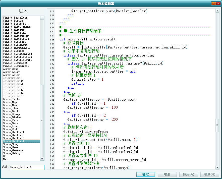
Task: Close the script editor window
Action: [218, 4]
